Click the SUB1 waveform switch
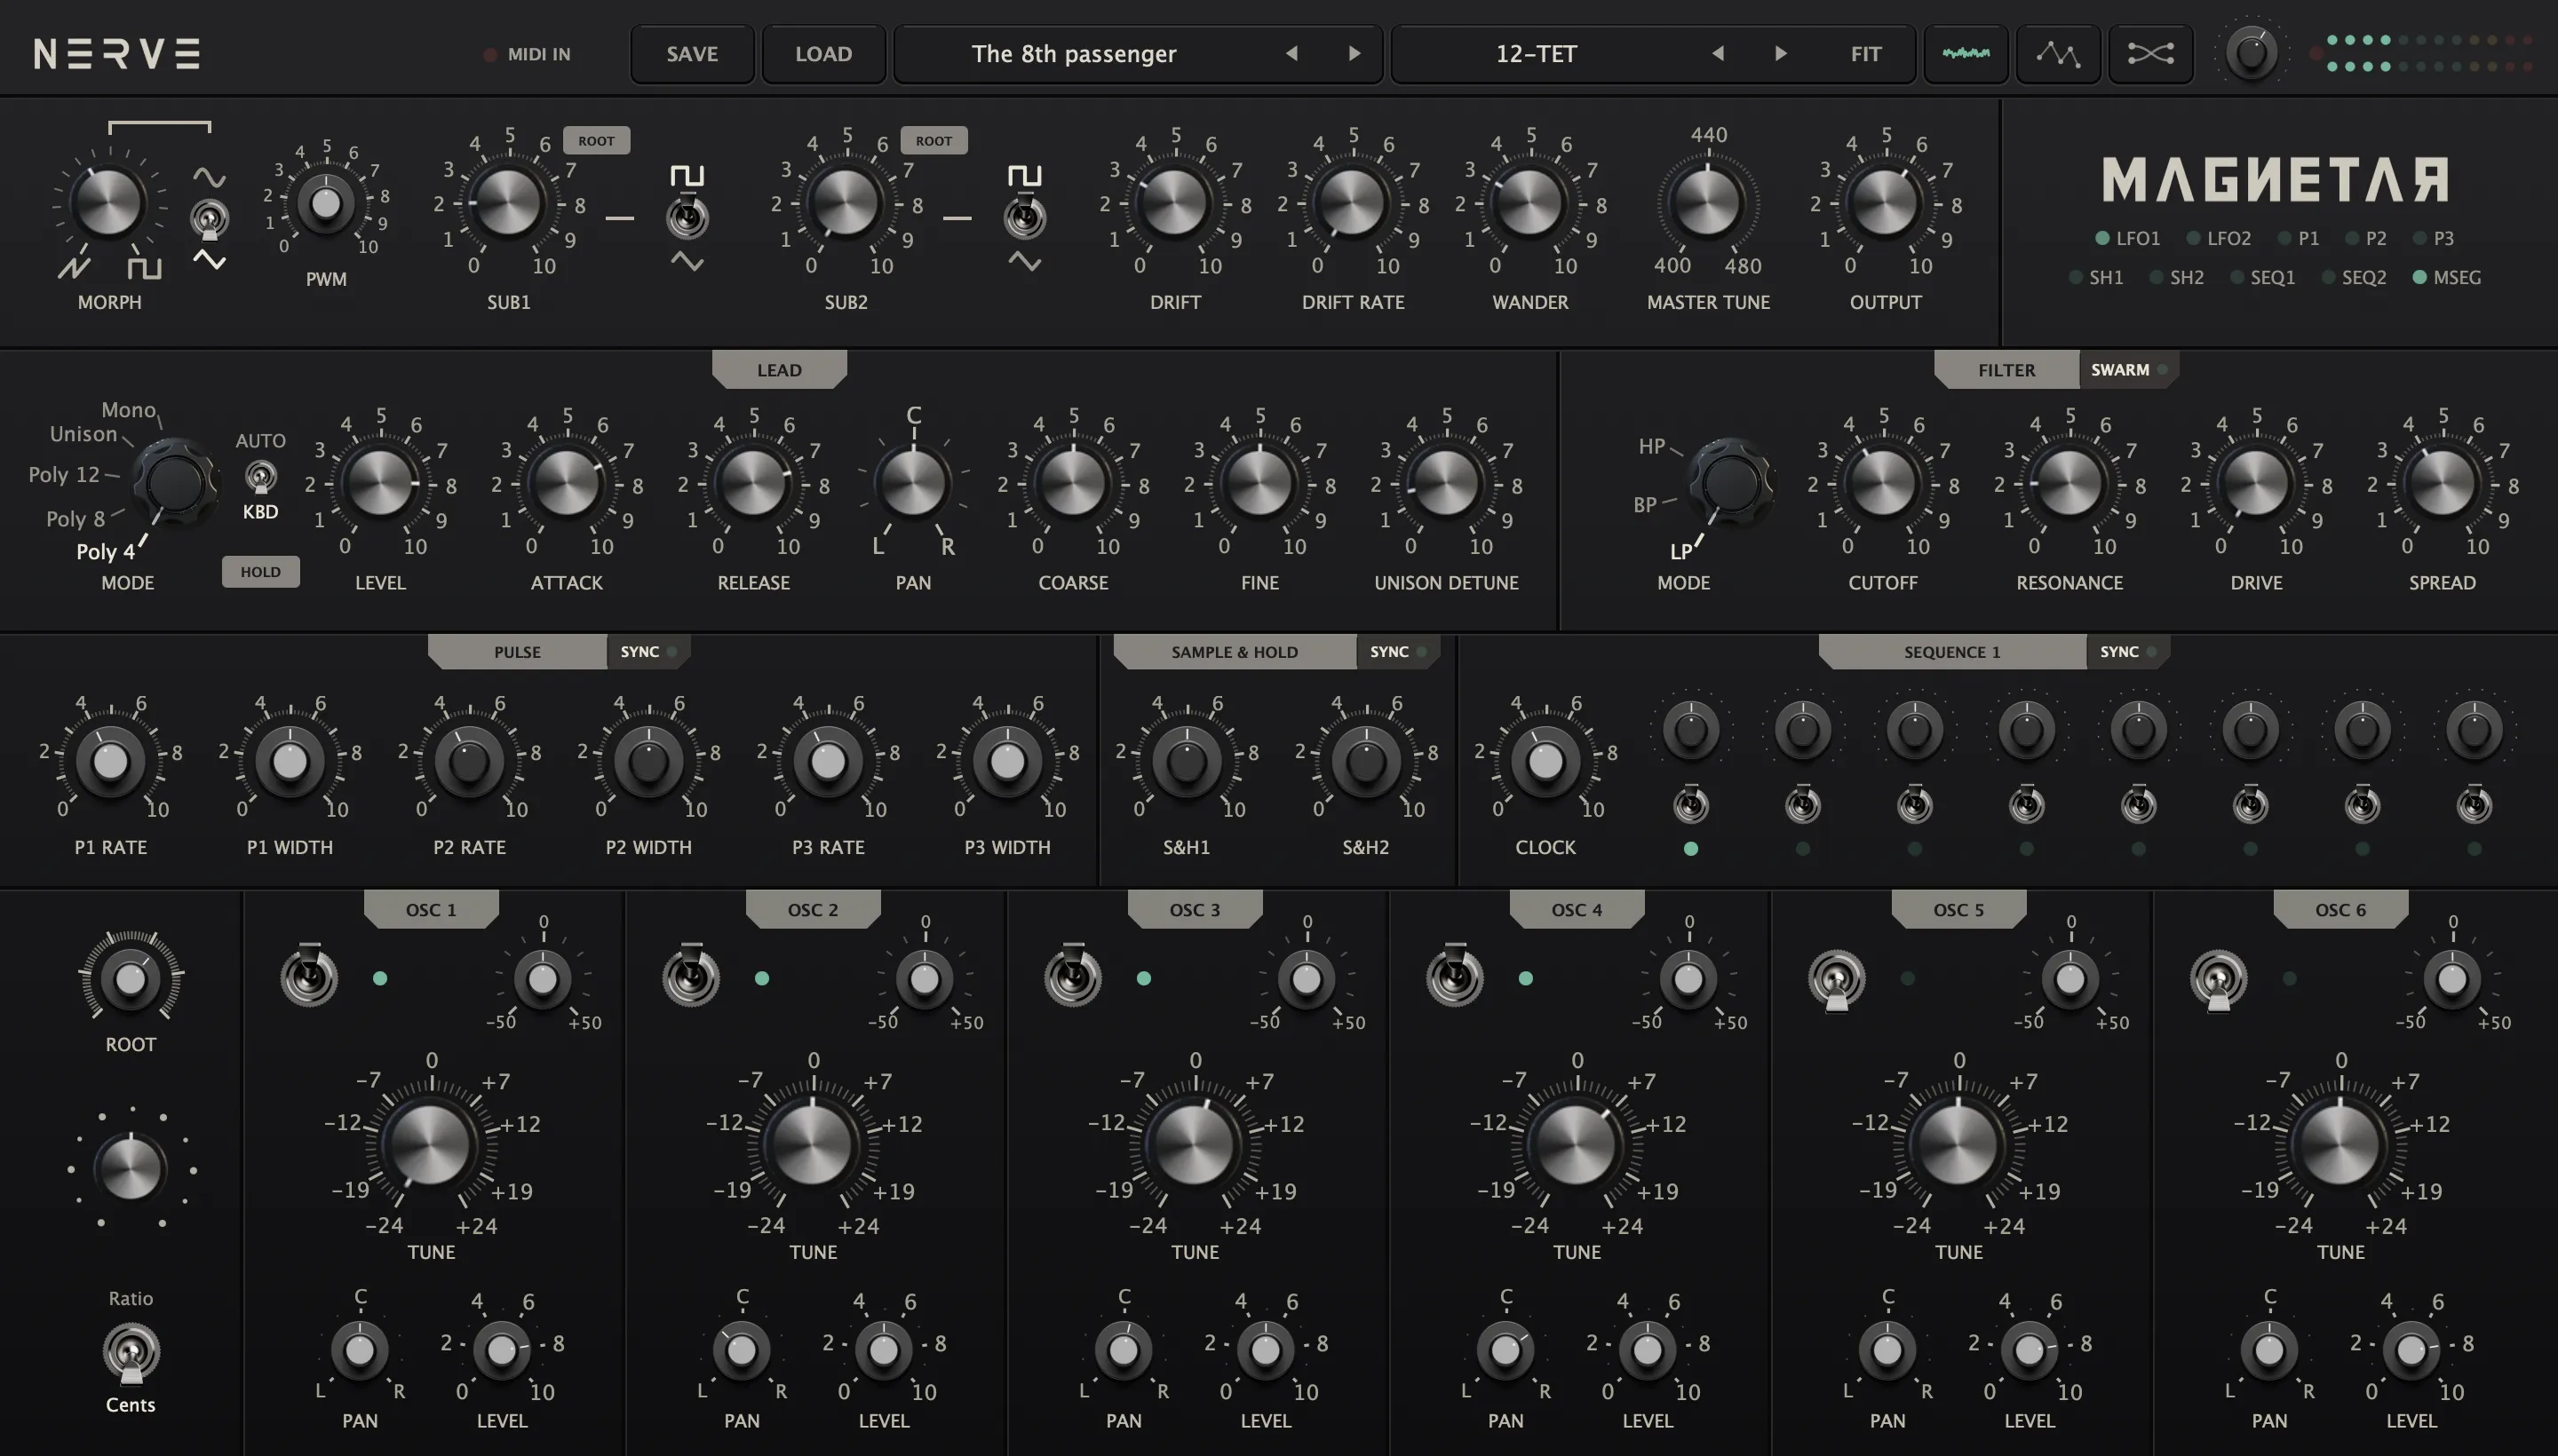This screenshot has width=2558, height=1456. point(687,218)
